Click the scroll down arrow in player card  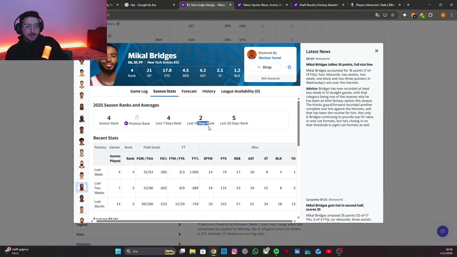tap(298, 217)
